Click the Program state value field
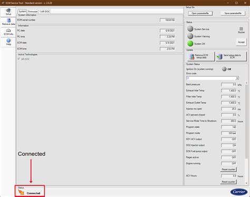Screen dimensions: 250x197 point(229,127)
